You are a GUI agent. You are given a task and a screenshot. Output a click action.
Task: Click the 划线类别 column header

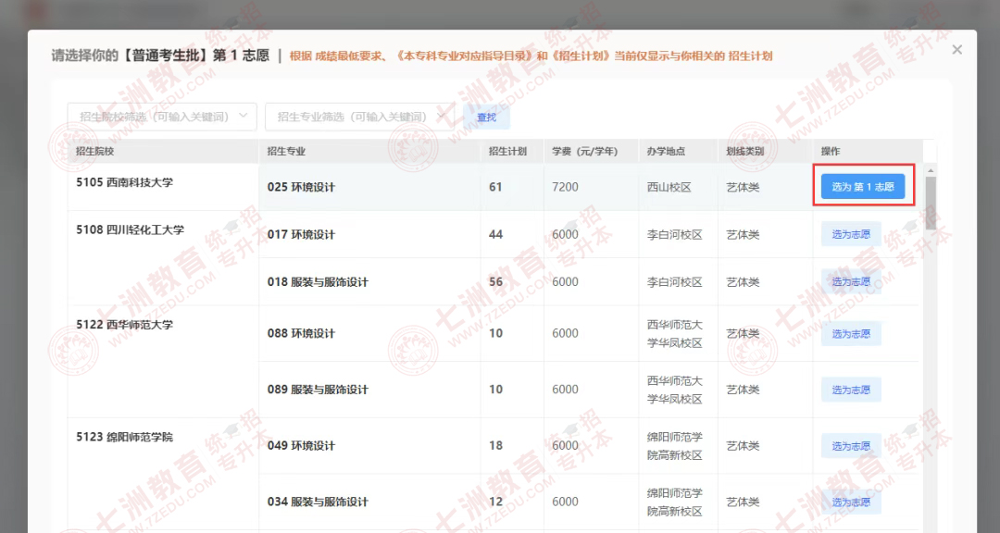744,151
